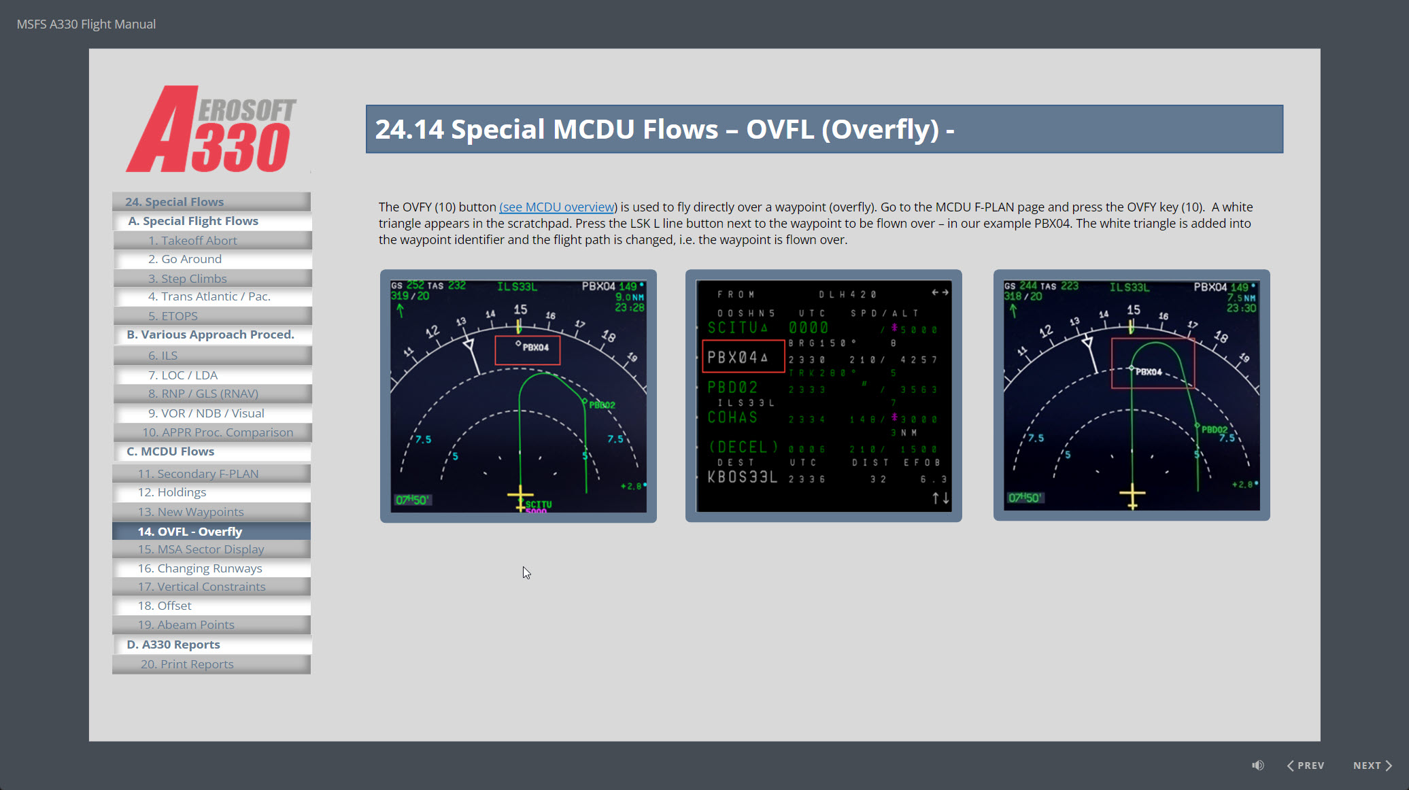Screen dimensions: 1409x790
Task: Open 20. Print Reports page
Action: (x=187, y=664)
